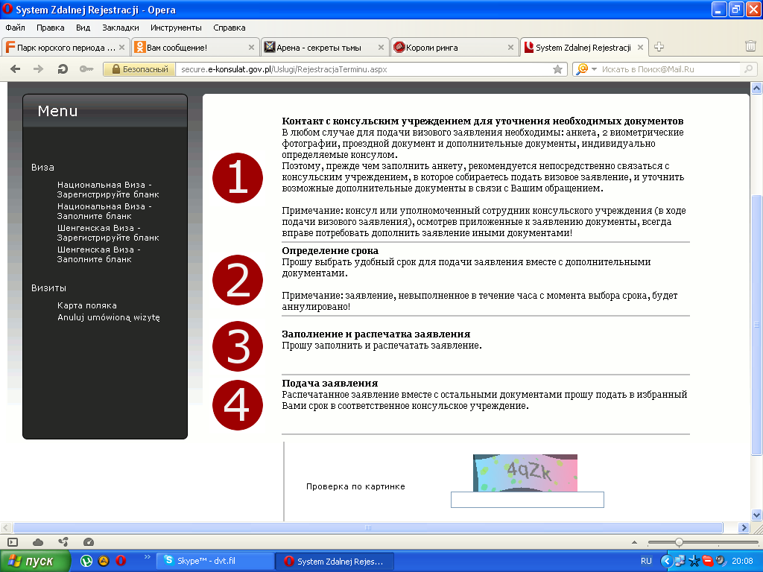Open closed tabs trash icon
This screenshot has width=763, height=572.
(x=750, y=46)
